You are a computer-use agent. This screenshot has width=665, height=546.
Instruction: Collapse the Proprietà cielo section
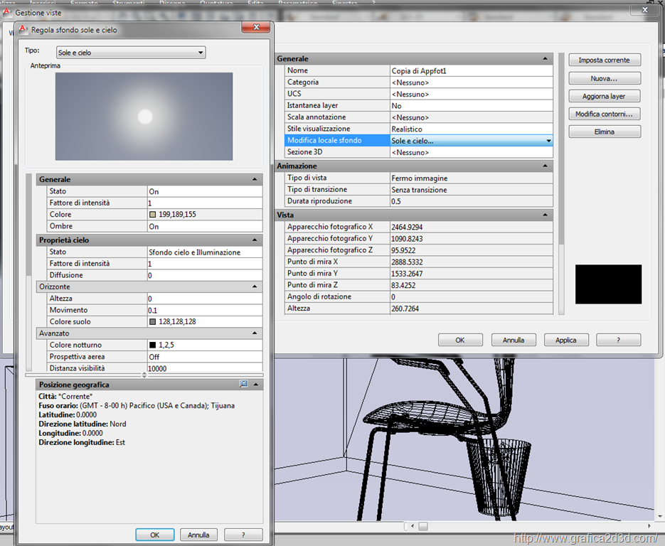[255, 240]
